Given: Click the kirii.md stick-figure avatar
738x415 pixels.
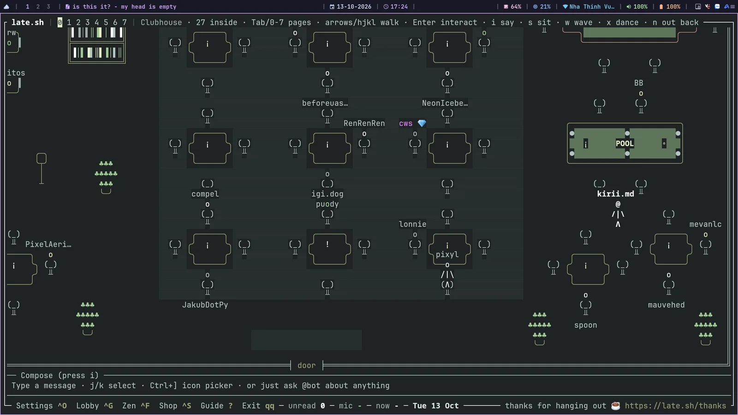Looking at the screenshot, I should click(618, 214).
